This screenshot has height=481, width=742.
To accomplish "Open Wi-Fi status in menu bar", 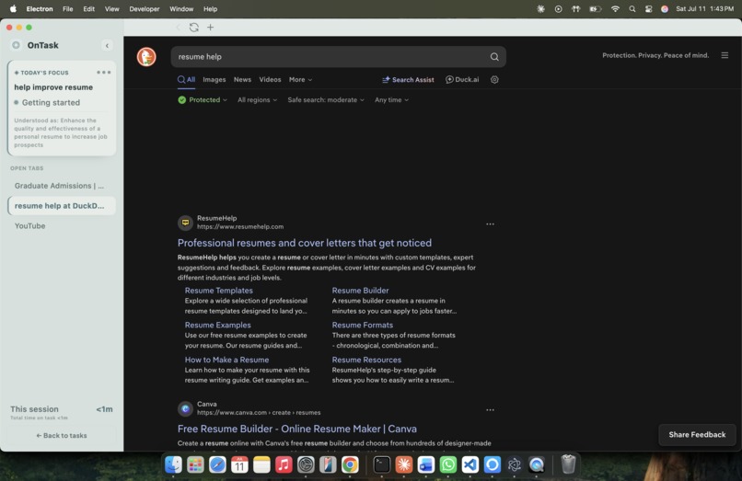I will click(615, 9).
